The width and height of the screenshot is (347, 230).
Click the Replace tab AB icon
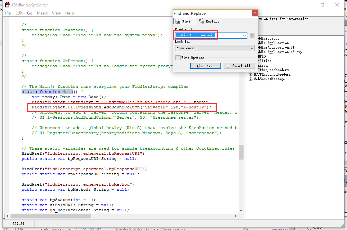pos(201,21)
